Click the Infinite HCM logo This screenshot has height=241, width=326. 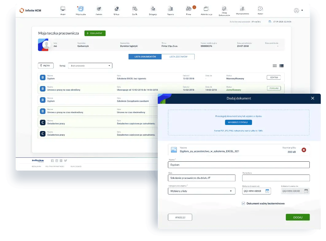tap(30, 10)
